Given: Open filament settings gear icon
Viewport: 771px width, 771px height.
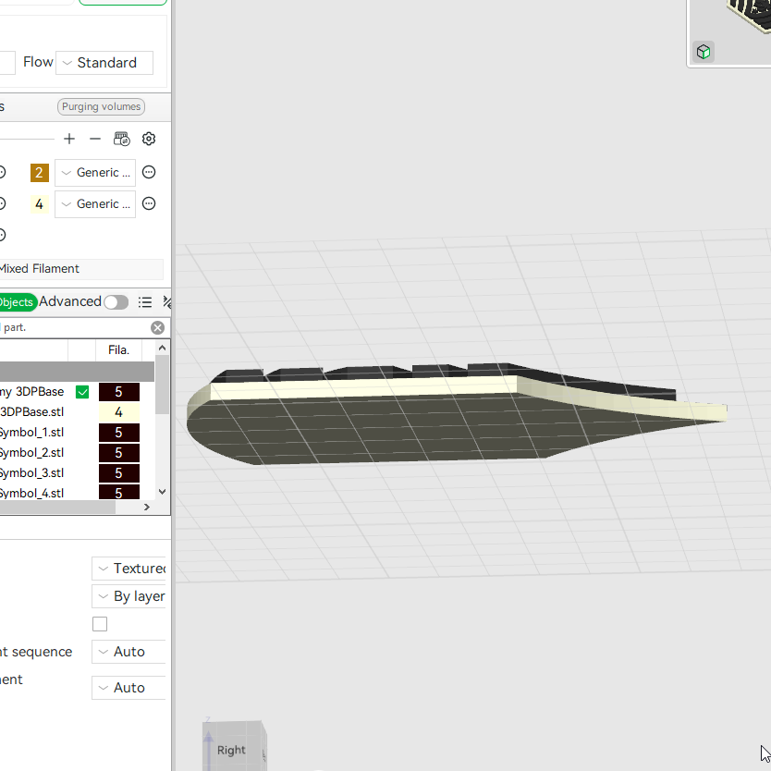Looking at the screenshot, I should pyautogui.click(x=149, y=140).
